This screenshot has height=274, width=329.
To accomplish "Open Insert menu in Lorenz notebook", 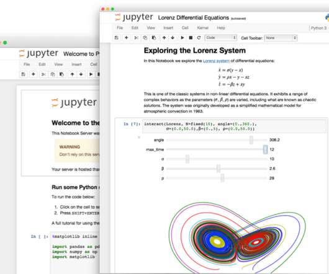I will (168, 28).
